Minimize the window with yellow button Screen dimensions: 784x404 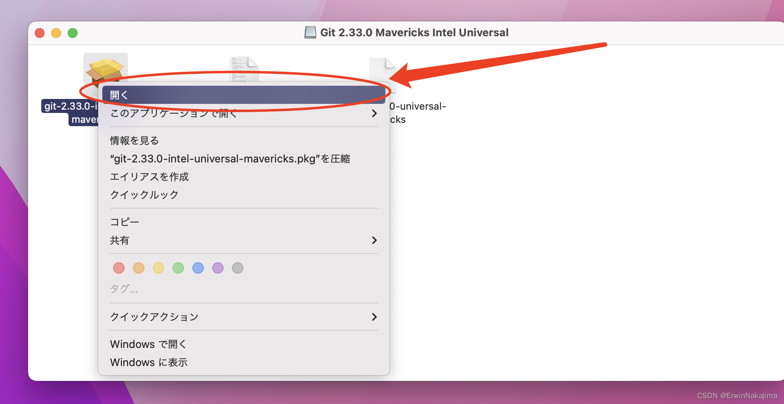click(x=56, y=33)
